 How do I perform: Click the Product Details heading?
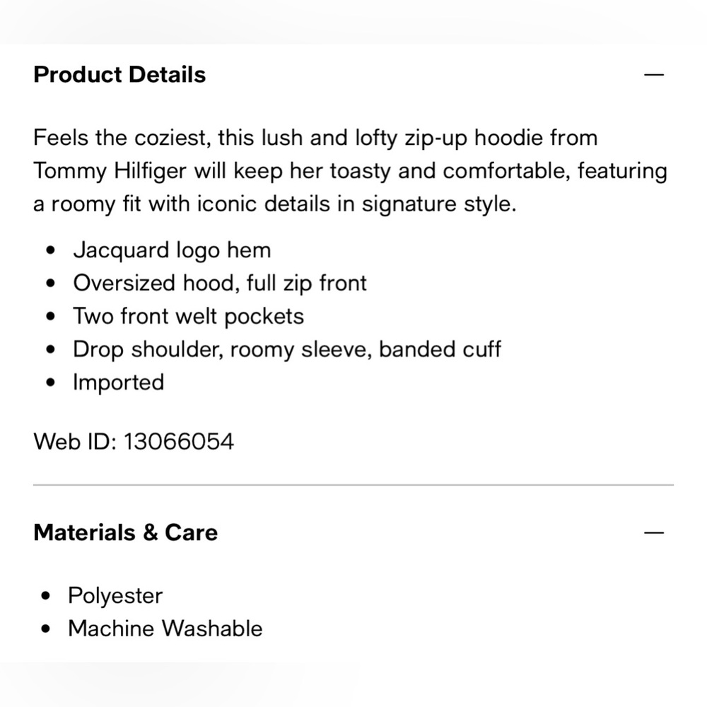pos(119,75)
